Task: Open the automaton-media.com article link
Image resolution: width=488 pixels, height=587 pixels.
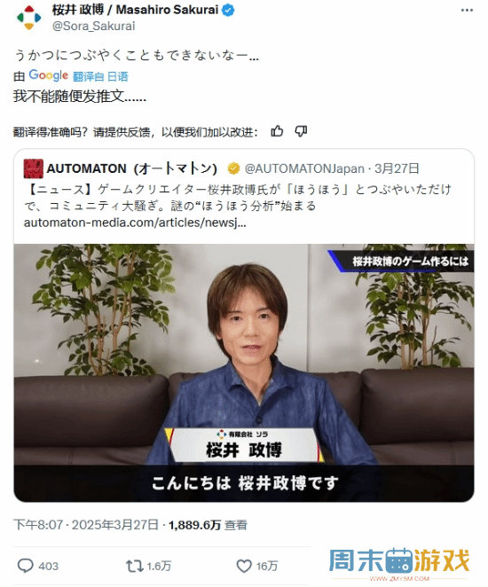Action: point(135,223)
